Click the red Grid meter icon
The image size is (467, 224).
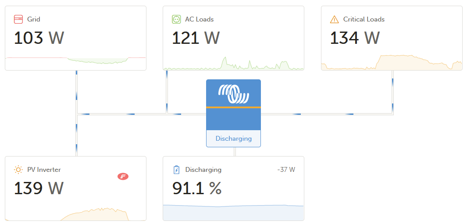18,19
